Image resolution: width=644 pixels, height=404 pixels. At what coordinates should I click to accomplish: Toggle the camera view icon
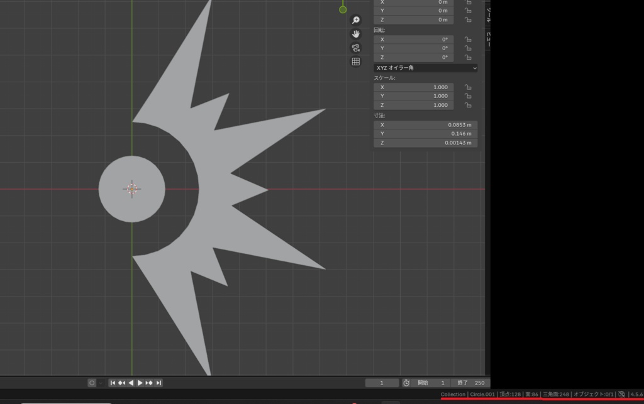coord(356,48)
